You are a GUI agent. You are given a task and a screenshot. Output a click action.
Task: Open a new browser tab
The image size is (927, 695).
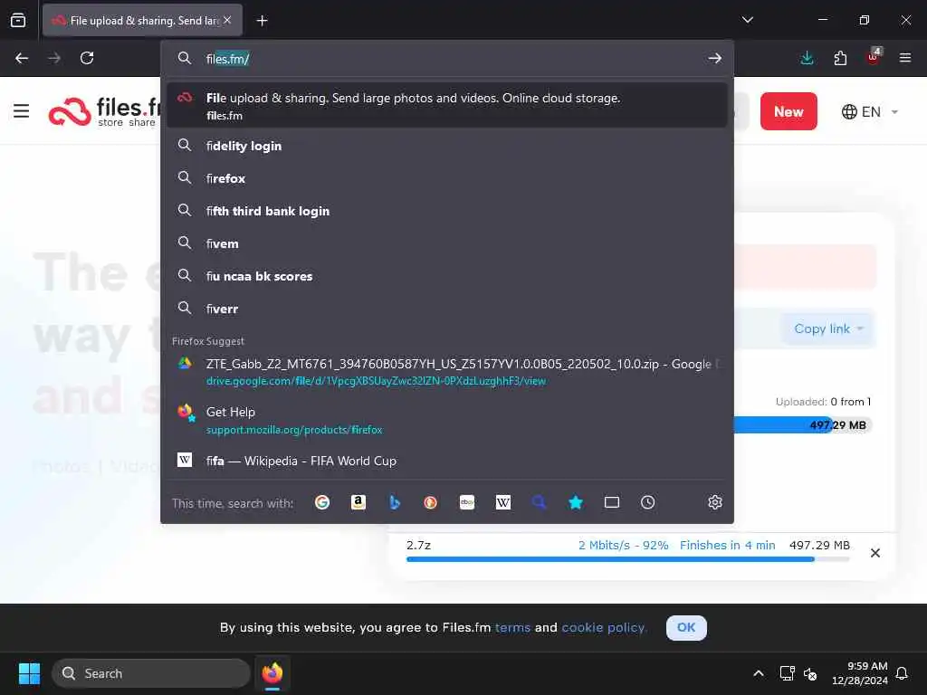click(x=262, y=21)
